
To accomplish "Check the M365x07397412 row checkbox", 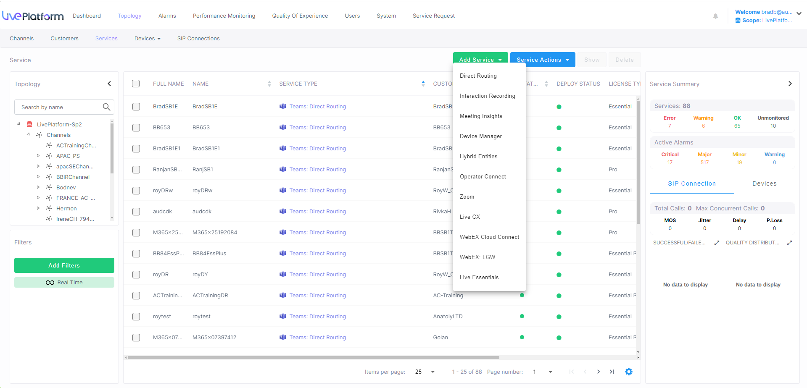I will 136,338.
